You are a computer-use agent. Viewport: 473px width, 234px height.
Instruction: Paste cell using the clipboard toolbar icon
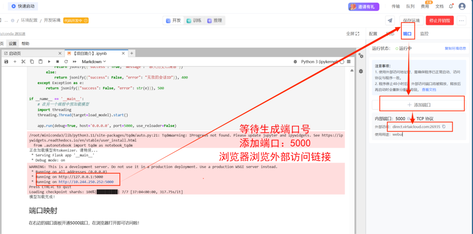click(40, 62)
